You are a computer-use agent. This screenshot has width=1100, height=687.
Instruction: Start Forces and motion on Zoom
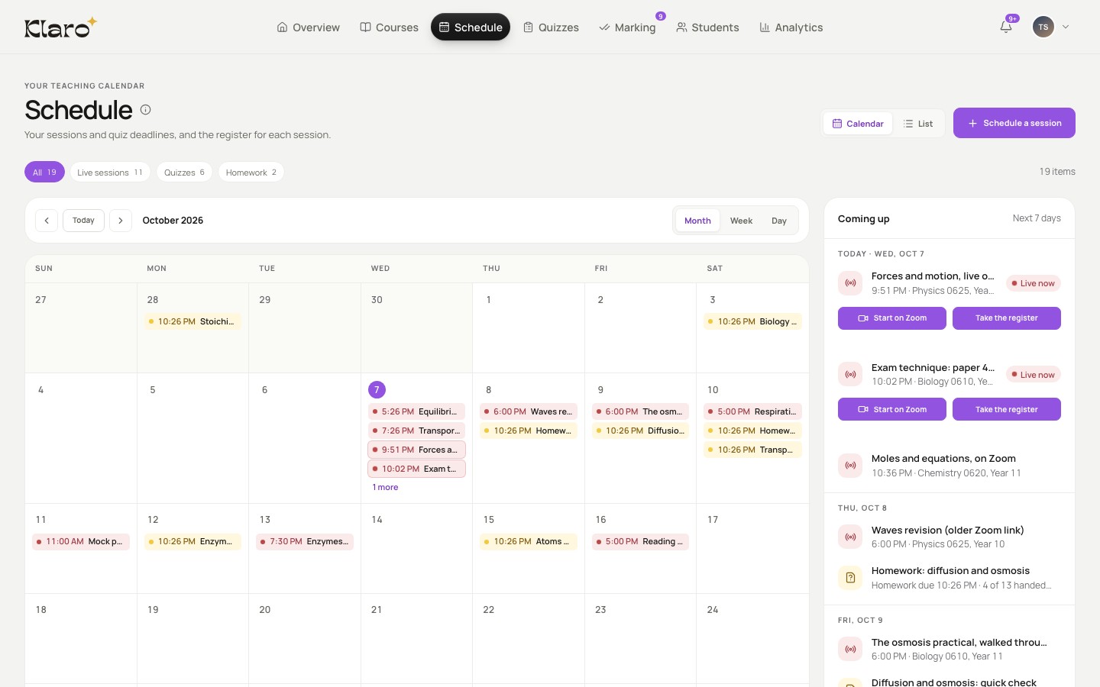(892, 318)
